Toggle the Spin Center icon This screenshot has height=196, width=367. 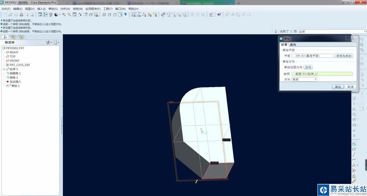[x=46, y=15]
